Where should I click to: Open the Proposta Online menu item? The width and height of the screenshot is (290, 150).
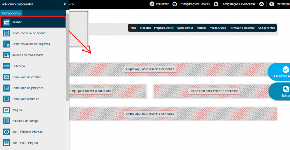(x=164, y=28)
